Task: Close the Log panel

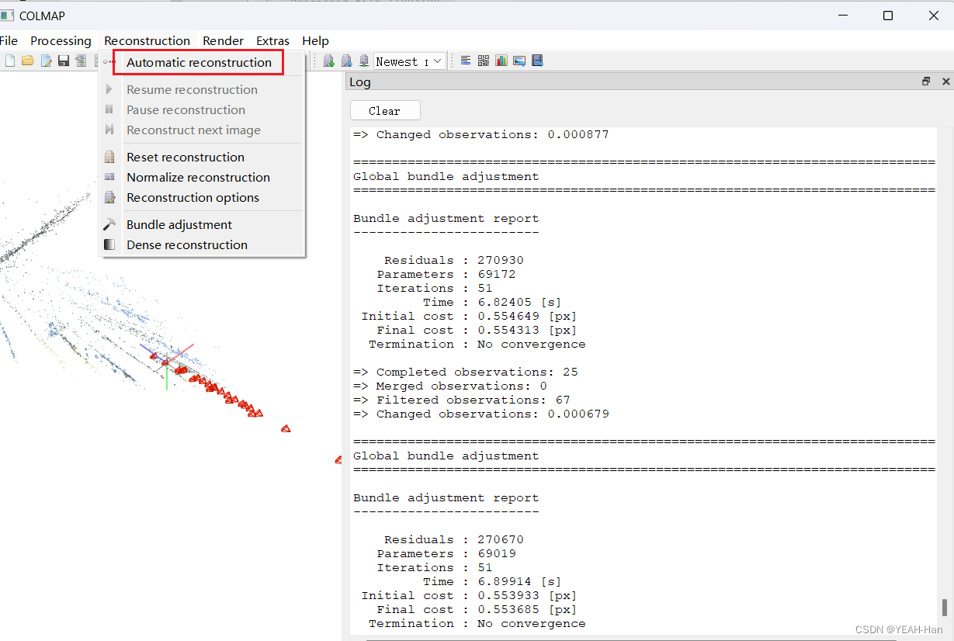Action: pos(946,81)
